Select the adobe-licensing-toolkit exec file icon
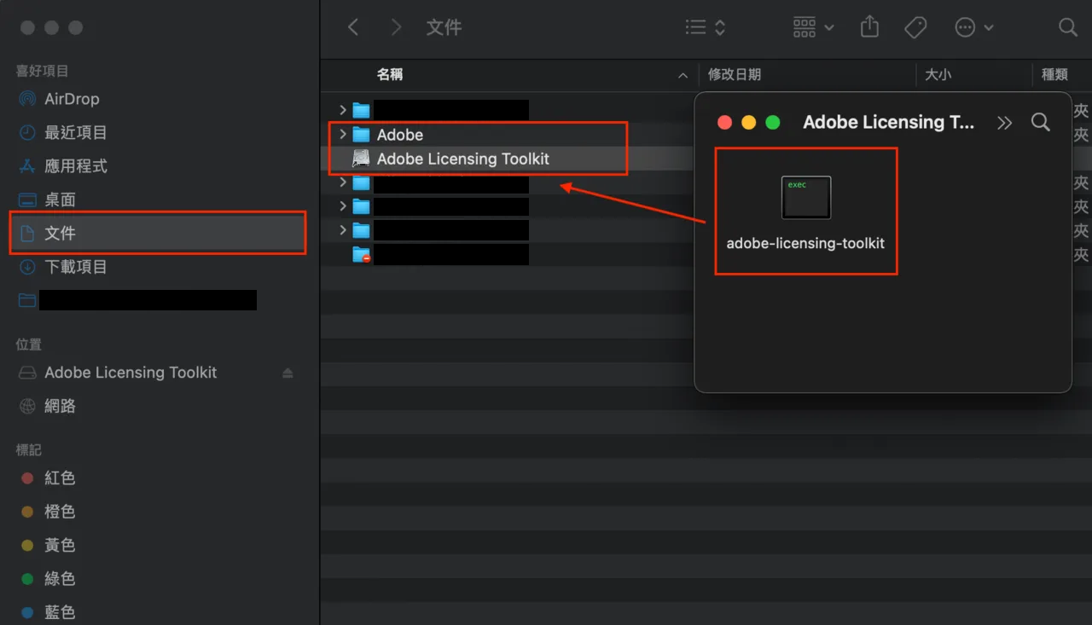The image size is (1092, 625). [806, 198]
